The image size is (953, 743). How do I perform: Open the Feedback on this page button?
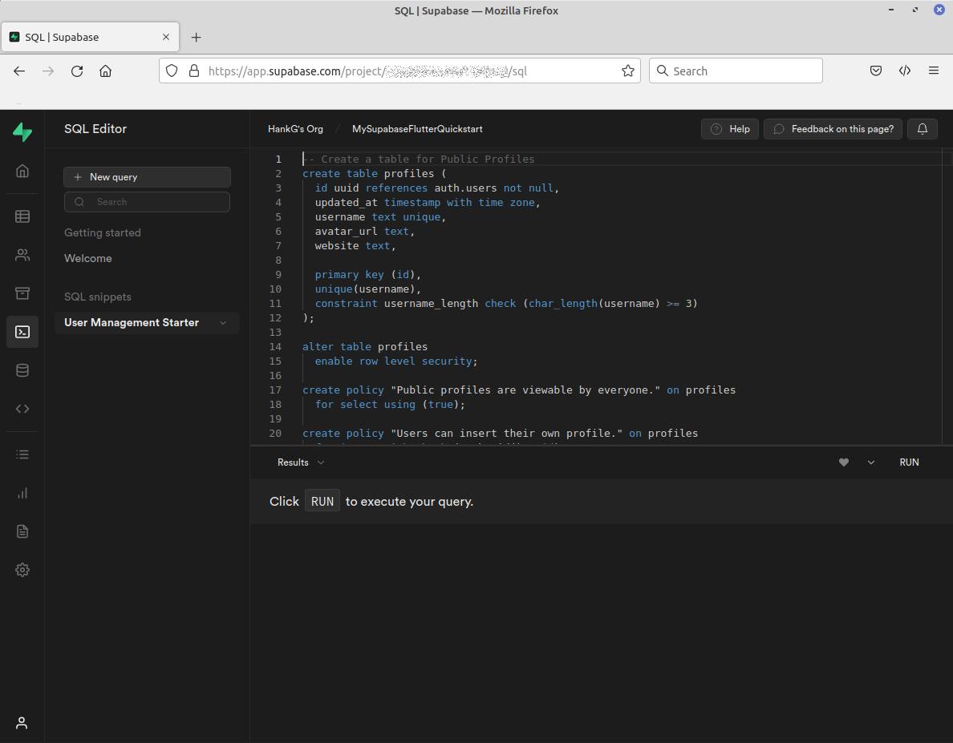(833, 129)
